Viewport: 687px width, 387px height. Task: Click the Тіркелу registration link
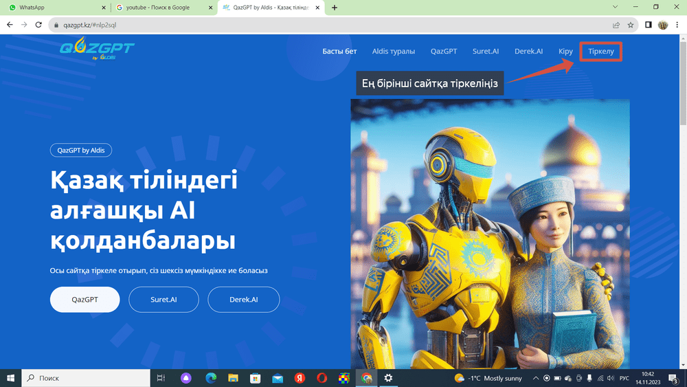pos(600,52)
